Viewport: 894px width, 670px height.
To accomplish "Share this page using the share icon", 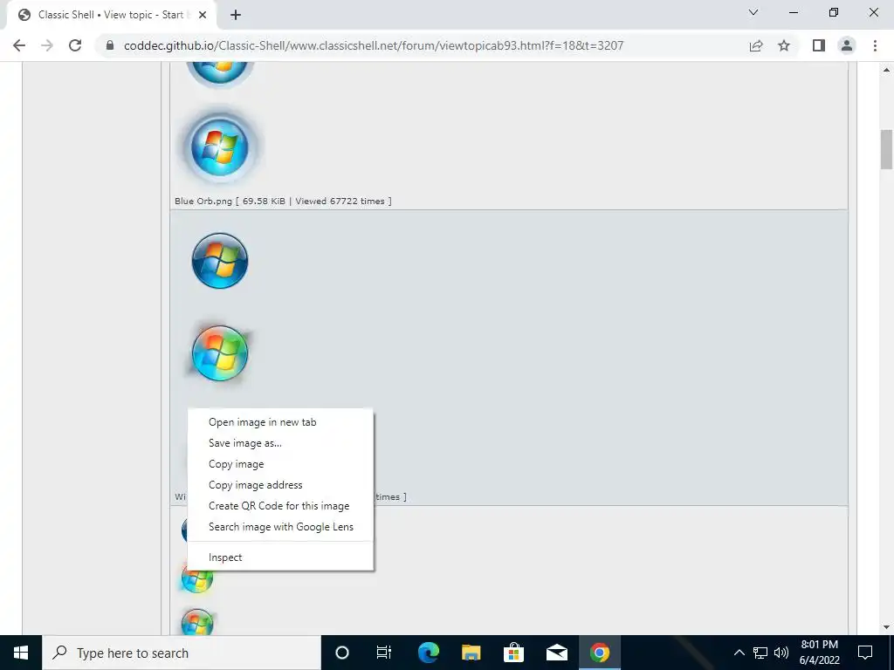I will tap(756, 45).
